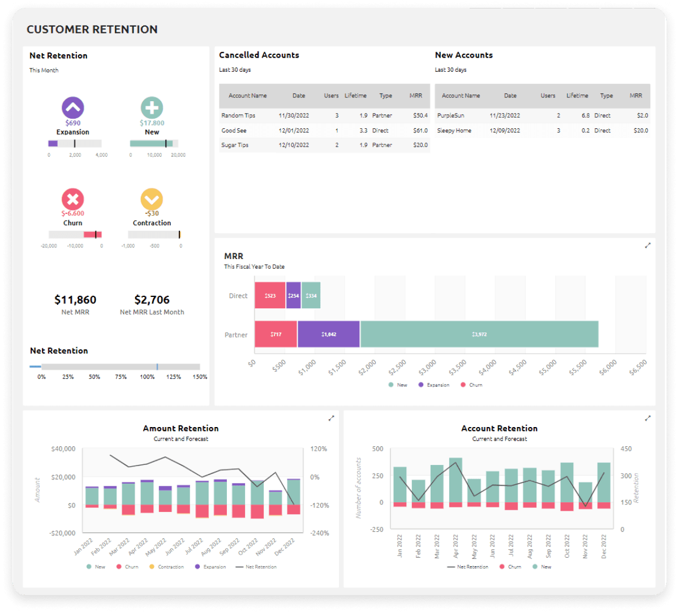The width and height of the screenshot is (679, 612).
Task: Click the $11,860 Net MRR value
Action: (75, 300)
